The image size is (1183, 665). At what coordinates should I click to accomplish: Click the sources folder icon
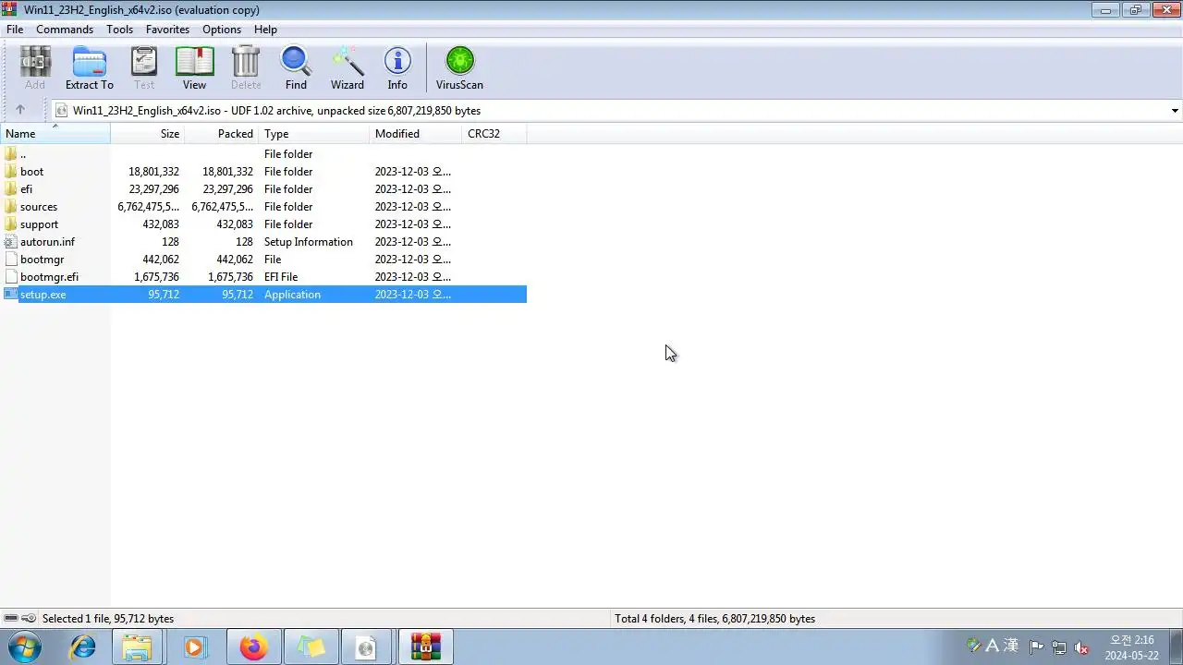click(11, 207)
